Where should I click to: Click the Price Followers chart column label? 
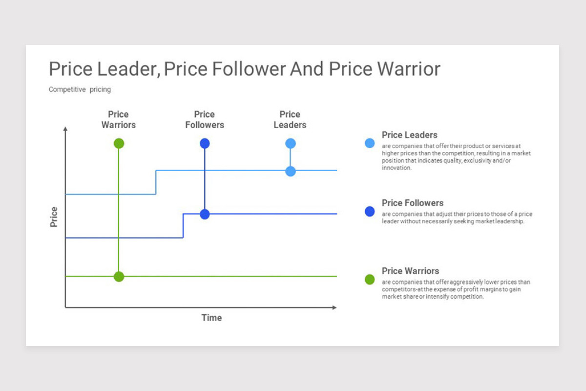pyautogui.click(x=205, y=120)
